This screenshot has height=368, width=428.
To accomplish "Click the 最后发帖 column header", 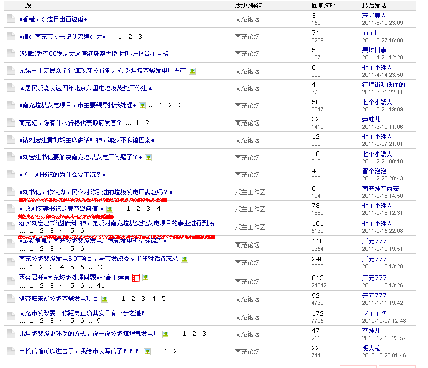I will [374, 6].
